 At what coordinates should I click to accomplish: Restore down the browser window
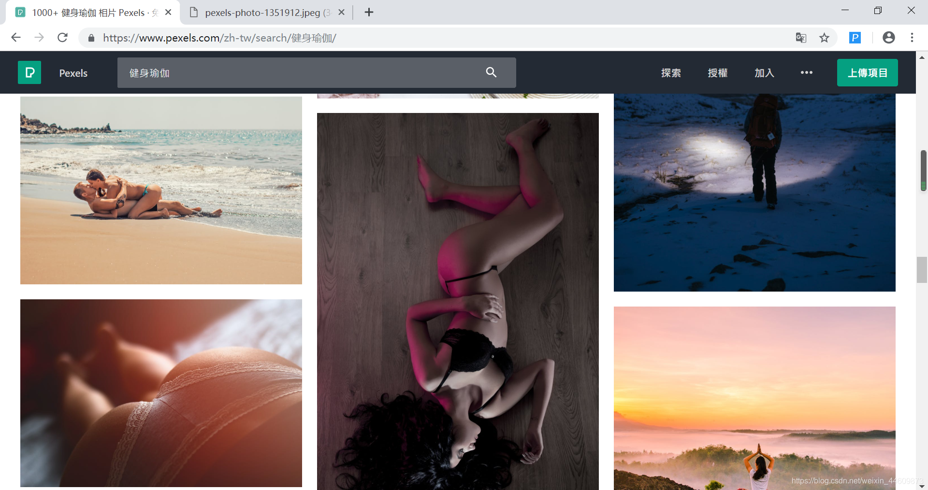[x=878, y=11]
